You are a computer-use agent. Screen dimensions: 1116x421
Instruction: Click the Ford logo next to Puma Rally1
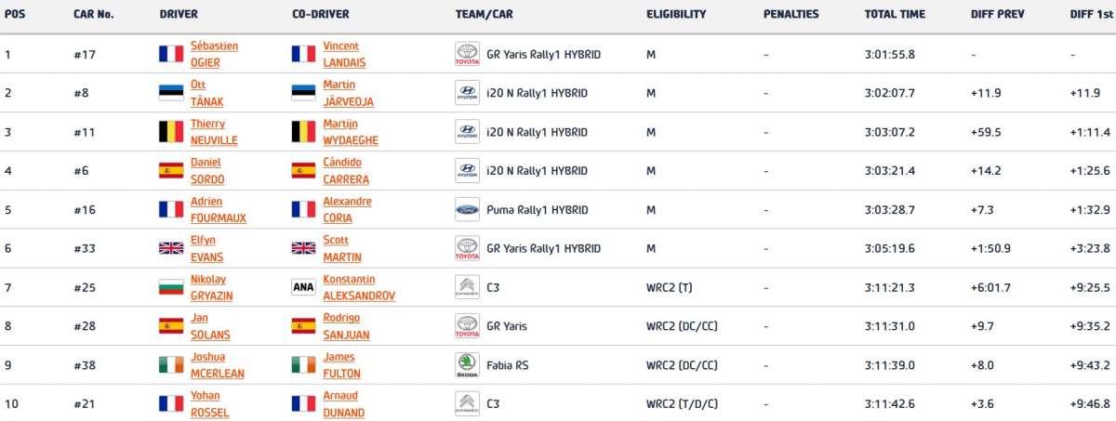[x=467, y=209]
